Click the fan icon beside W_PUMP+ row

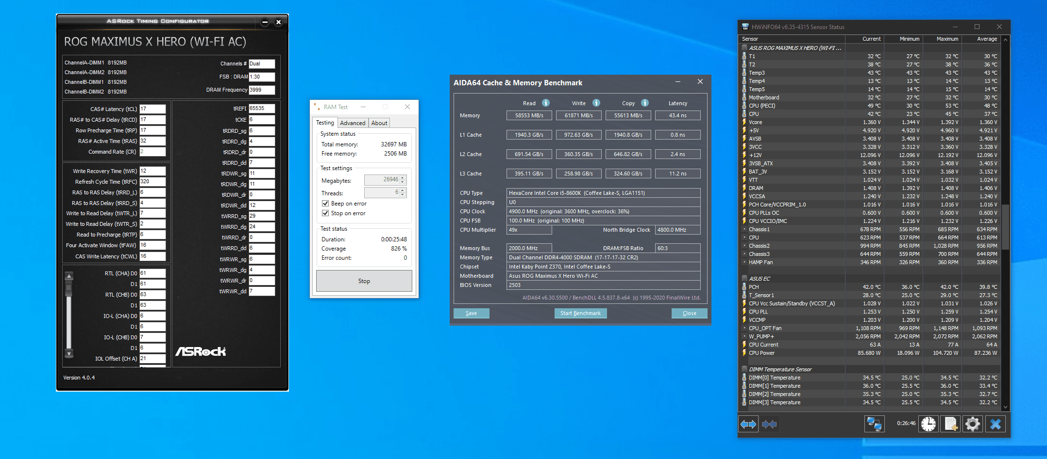pyautogui.click(x=744, y=336)
